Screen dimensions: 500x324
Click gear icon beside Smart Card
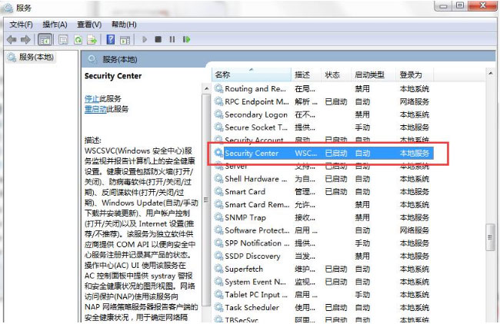[x=218, y=192]
